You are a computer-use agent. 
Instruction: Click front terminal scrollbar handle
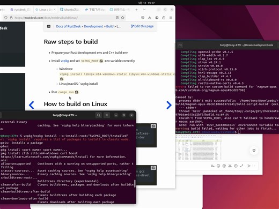click(x=135, y=184)
